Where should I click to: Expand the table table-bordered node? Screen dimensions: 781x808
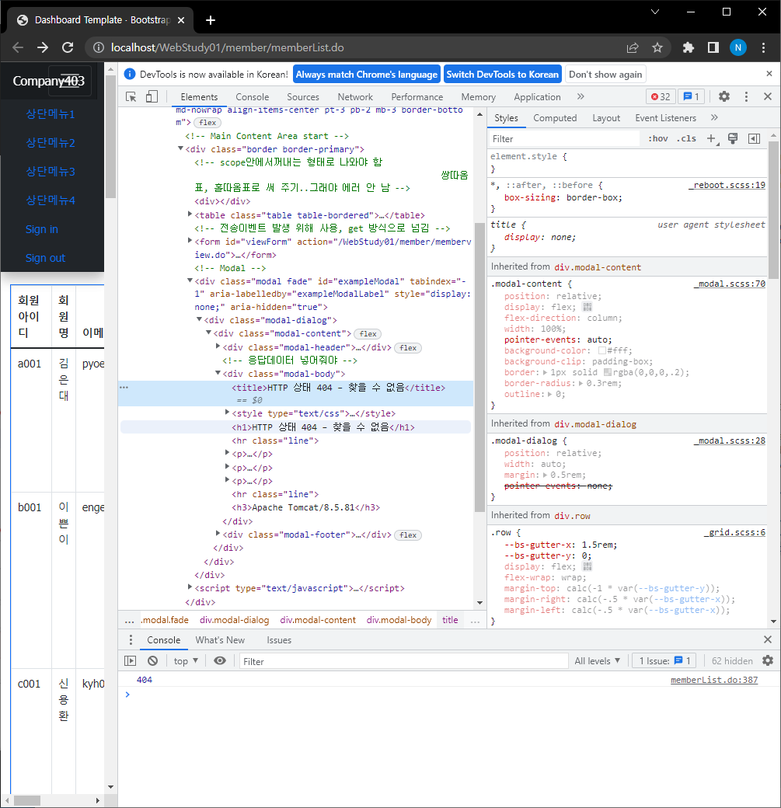tap(190, 214)
